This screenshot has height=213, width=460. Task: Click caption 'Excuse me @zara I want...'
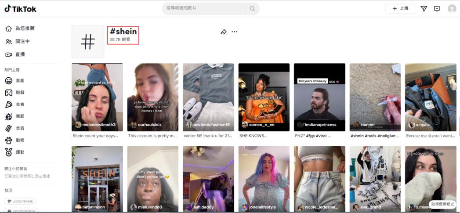click(x=431, y=136)
